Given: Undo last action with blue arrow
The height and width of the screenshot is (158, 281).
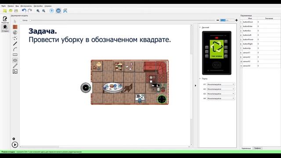Looking at the screenshot, I should [24, 11].
